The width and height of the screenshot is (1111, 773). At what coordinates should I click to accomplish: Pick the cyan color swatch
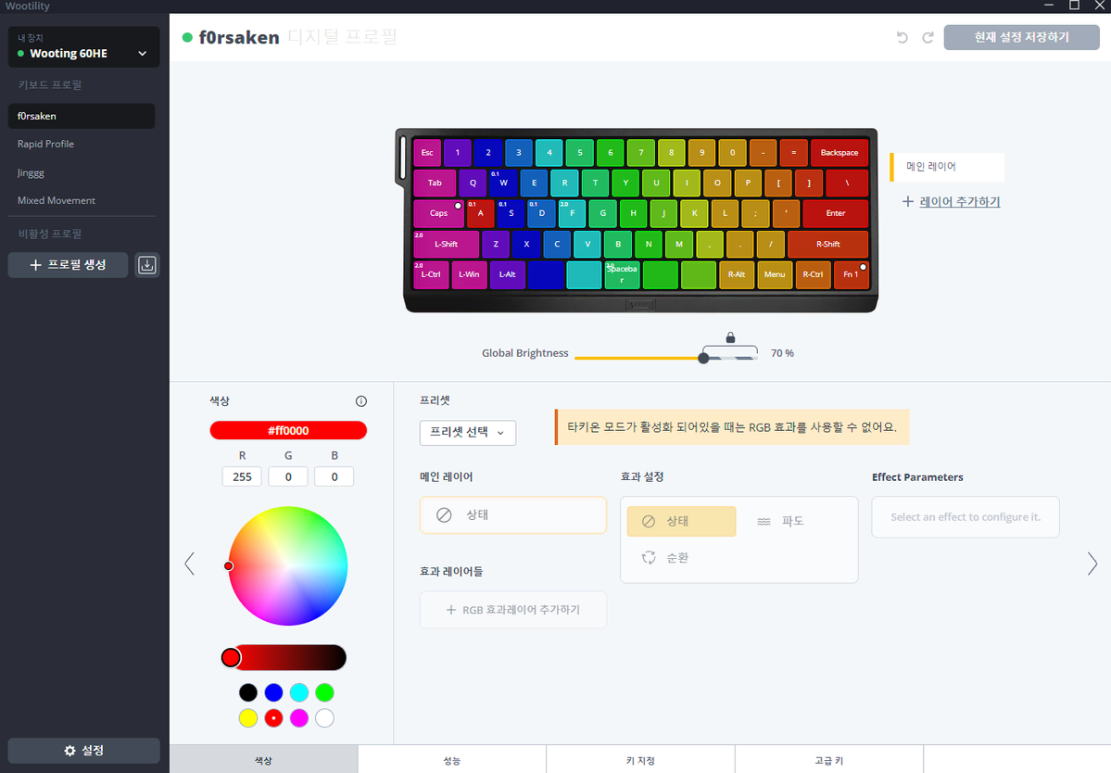click(299, 692)
